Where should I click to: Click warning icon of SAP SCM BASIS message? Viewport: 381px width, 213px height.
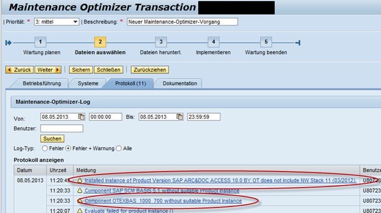click(80, 190)
